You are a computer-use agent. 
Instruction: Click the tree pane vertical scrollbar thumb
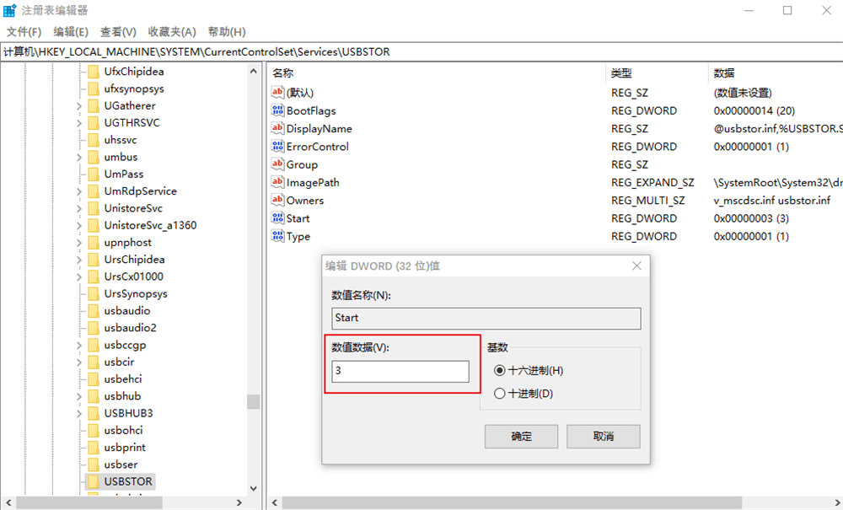253,401
